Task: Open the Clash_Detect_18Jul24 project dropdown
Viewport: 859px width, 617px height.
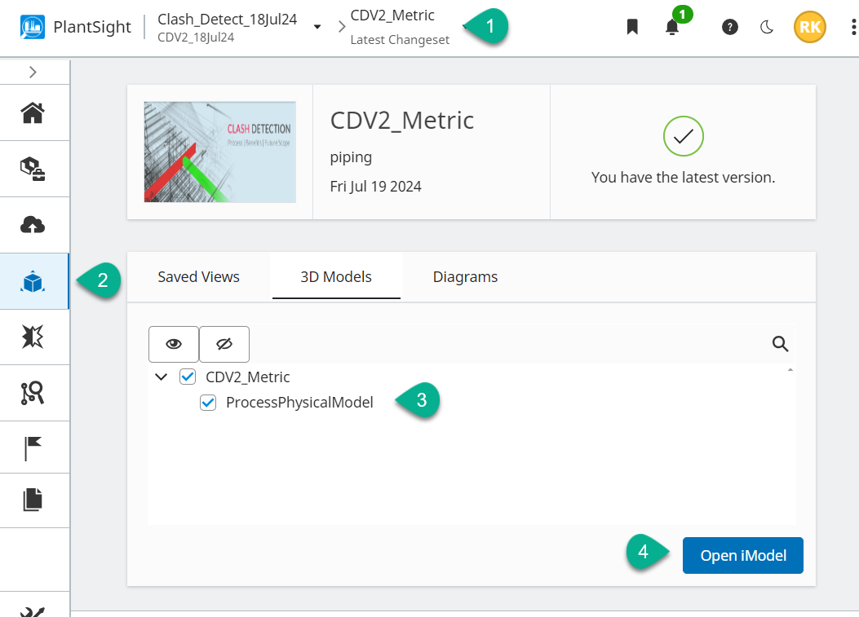Action: (317, 27)
